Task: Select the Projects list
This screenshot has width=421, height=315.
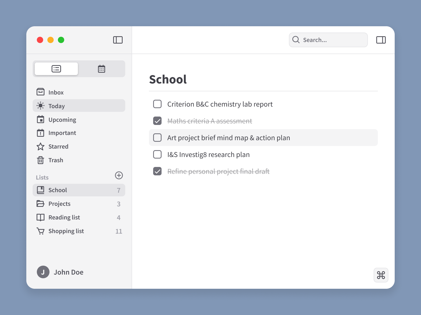Action: [x=79, y=204]
